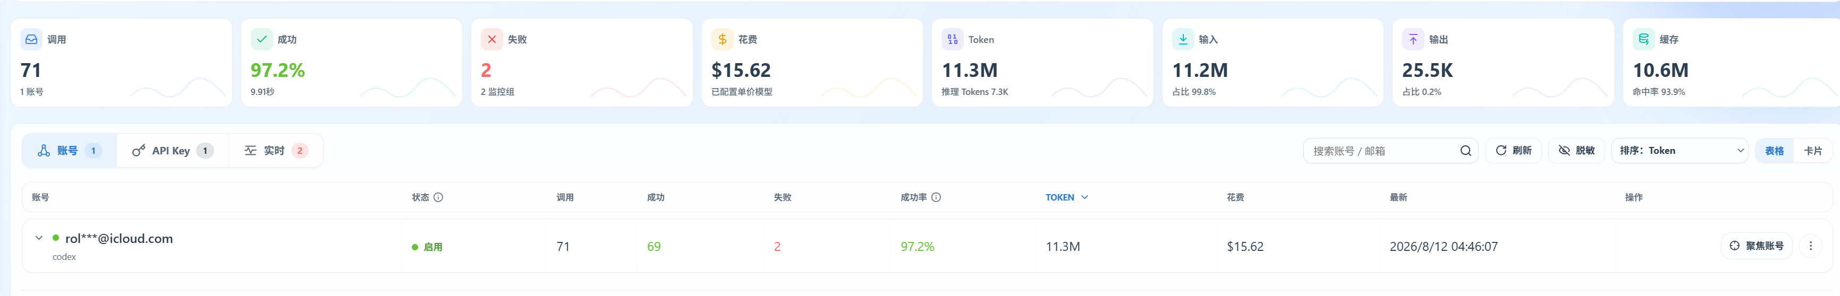Click the 聚焦账号 button
The image size is (1840, 296).
(x=1757, y=246)
